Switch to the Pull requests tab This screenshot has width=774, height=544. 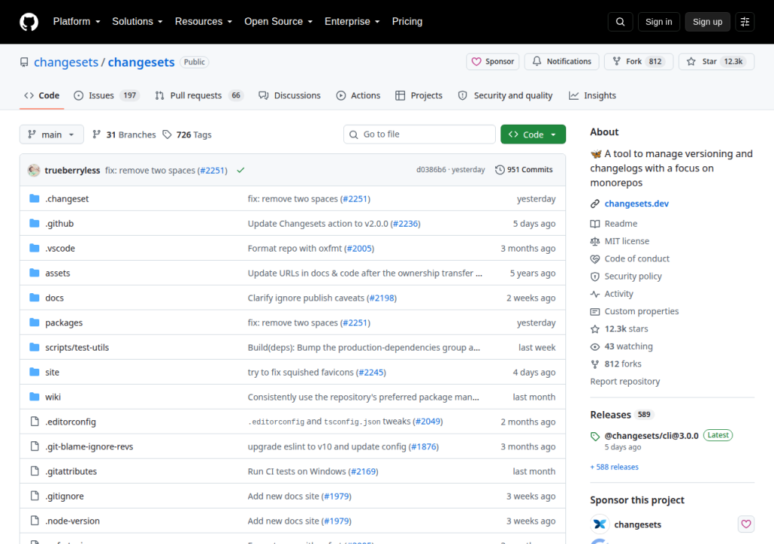point(199,95)
